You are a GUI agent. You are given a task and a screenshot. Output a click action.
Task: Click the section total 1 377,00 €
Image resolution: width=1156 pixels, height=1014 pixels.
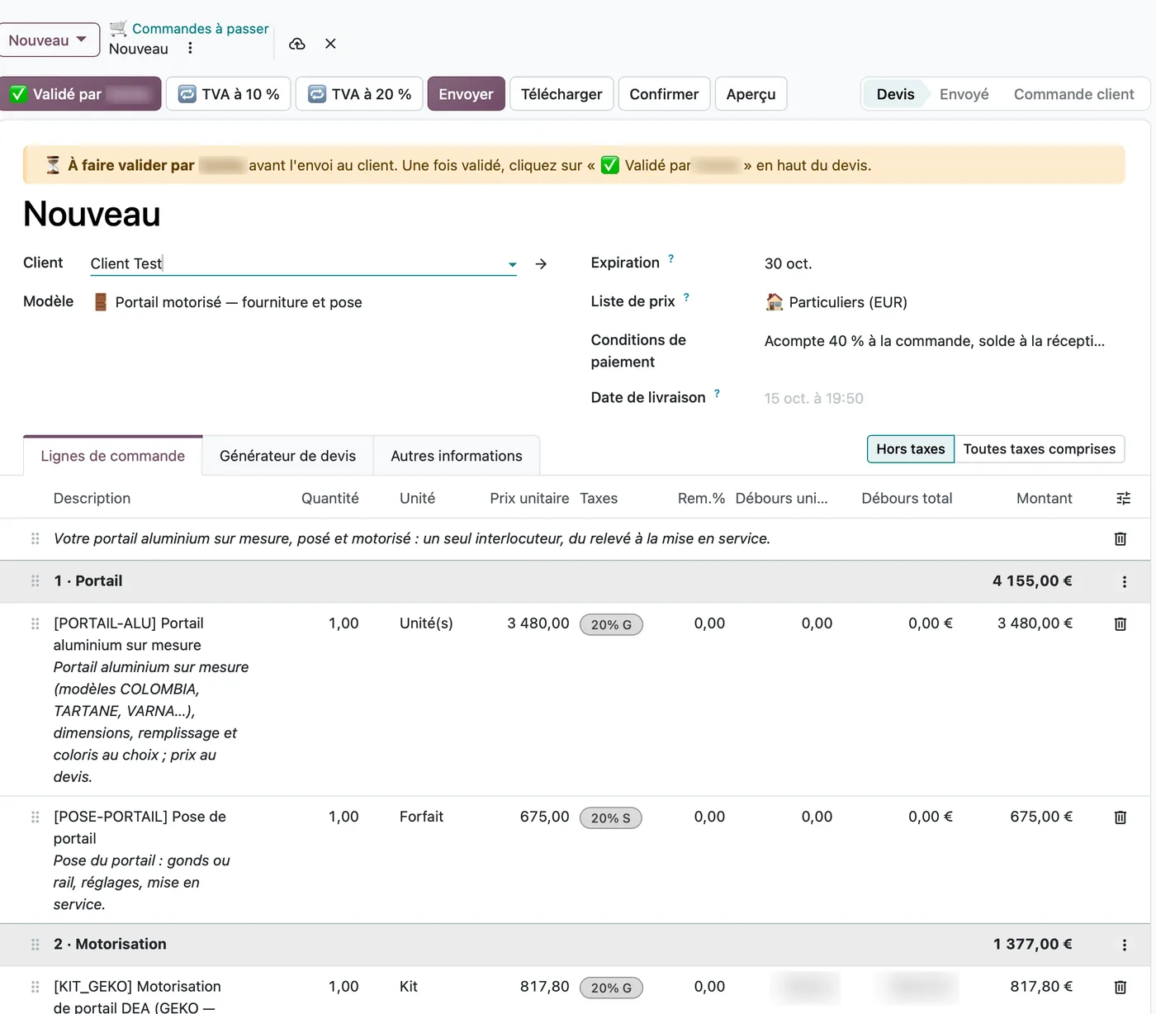(x=1032, y=944)
